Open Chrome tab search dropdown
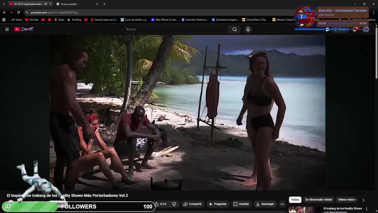 [4, 4]
